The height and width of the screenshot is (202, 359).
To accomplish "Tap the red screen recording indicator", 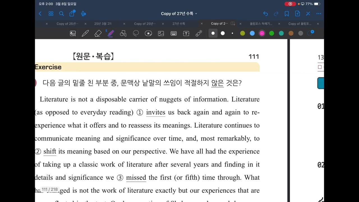I will 290,4.
